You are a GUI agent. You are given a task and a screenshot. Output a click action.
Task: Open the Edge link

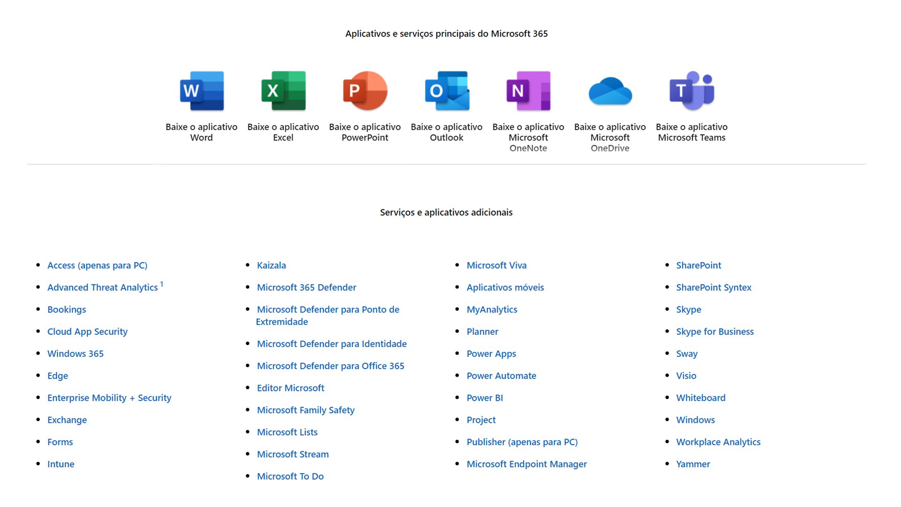[x=58, y=376]
